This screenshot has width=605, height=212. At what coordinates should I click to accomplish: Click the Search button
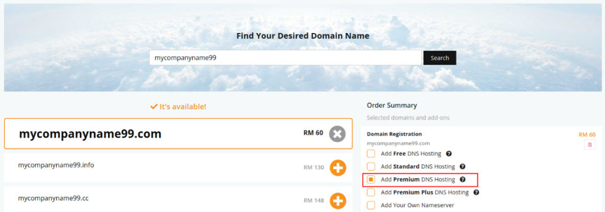point(440,58)
